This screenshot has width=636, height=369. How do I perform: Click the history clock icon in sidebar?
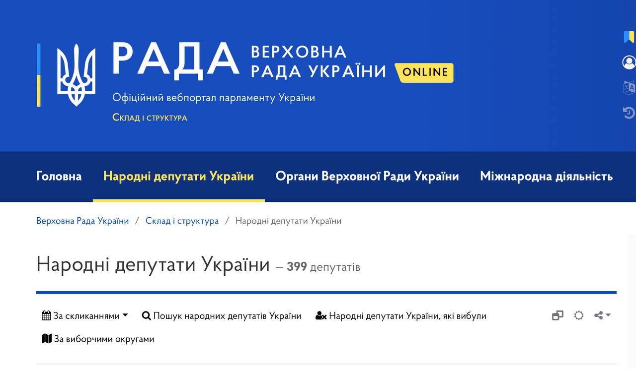click(x=629, y=113)
